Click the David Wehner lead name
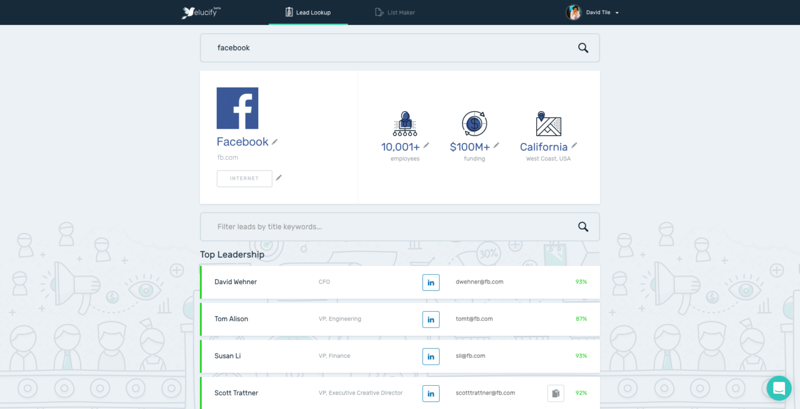 [x=236, y=282]
